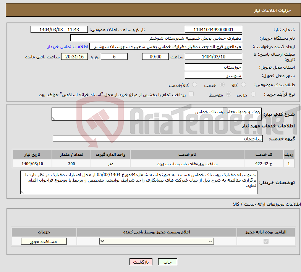The height and width of the screenshot is (272, 301).
Task: Click the ردیف column header
Action: (289, 155)
